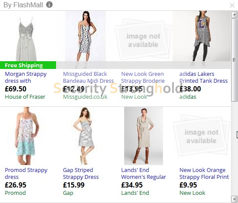The height and width of the screenshot is (203, 238).
Task: Select the Morgan silver dress thumbnail
Action: click(x=26, y=39)
